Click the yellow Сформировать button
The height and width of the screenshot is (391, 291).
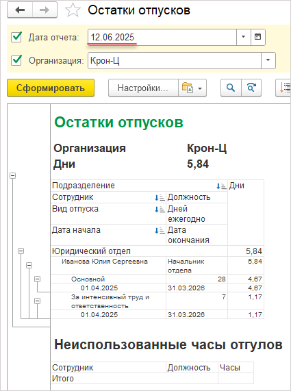pyautogui.click(x=51, y=88)
